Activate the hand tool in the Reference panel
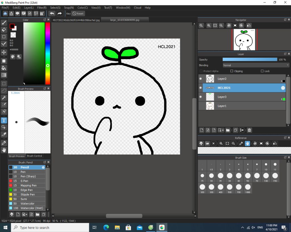Viewport: 291px width, 232px height. [x=248, y=143]
